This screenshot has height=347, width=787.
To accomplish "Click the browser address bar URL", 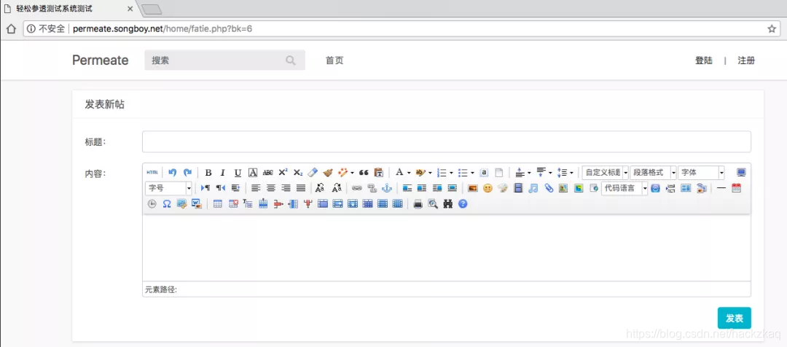I will pyautogui.click(x=163, y=28).
